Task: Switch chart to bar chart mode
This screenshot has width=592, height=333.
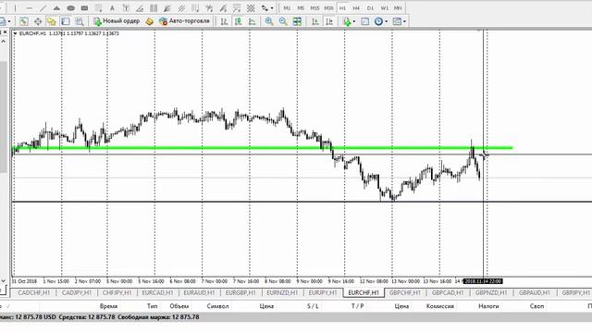Action: click(224, 21)
